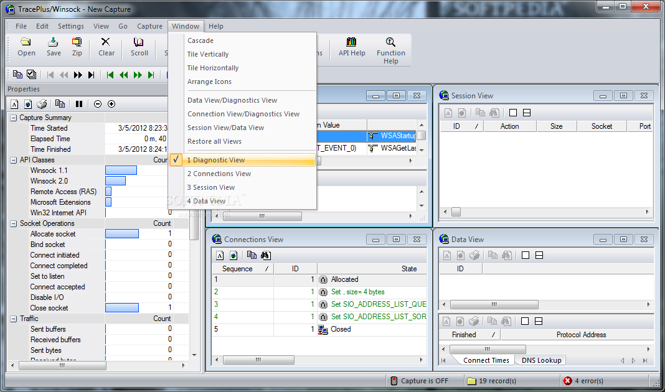Step forward with green fast-forward arrows
665x392 pixels.
pos(138,75)
